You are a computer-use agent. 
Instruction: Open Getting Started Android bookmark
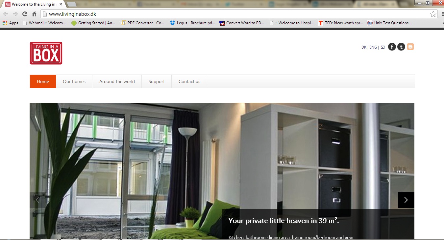coord(93,23)
